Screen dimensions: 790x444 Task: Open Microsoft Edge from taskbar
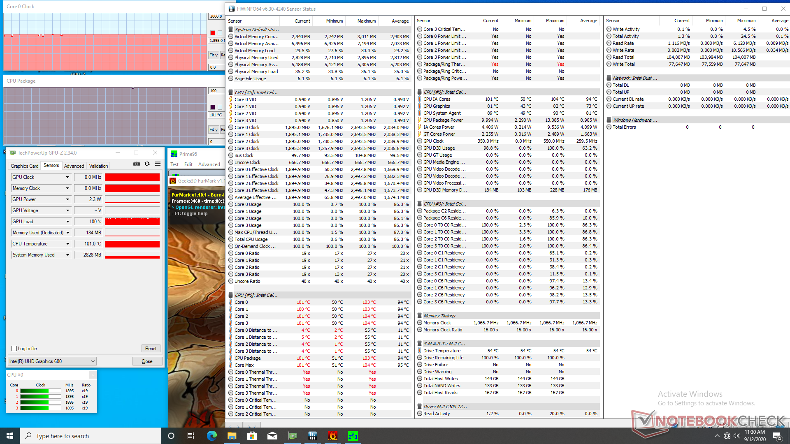point(211,436)
